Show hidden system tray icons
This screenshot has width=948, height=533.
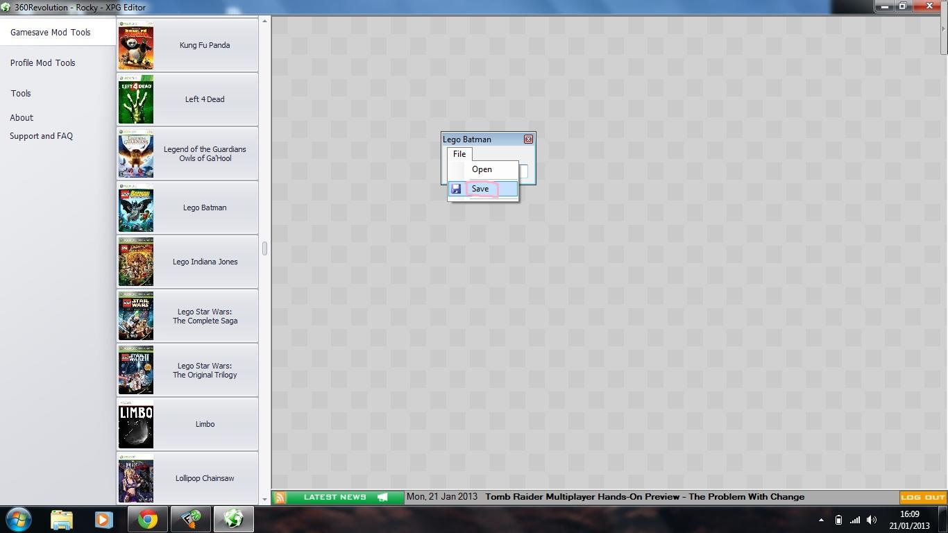point(821,520)
